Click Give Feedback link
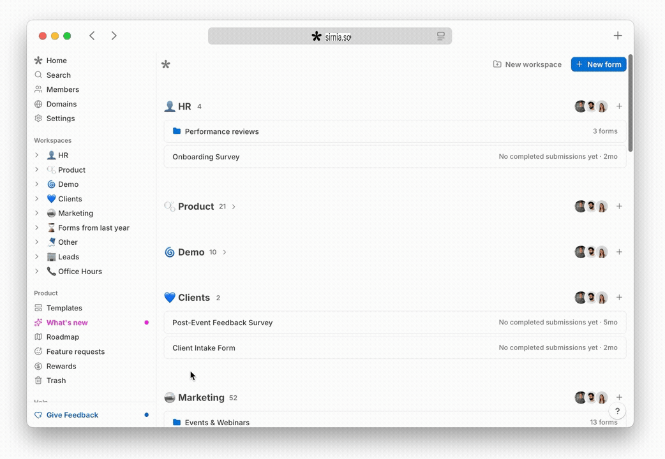This screenshot has height=459, width=665. [x=72, y=415]
